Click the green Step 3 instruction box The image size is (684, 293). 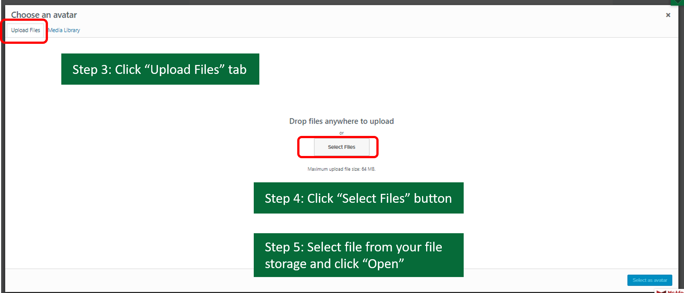(x=160, y=69)
